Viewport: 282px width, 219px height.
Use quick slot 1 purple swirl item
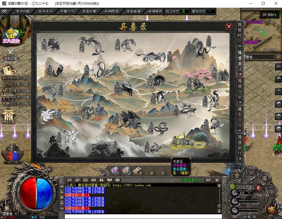pyautogui.click(x=115, y=170)
